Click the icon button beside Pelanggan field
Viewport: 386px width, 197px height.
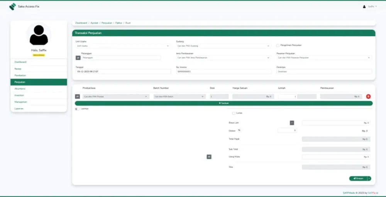(x=78, y=58)
